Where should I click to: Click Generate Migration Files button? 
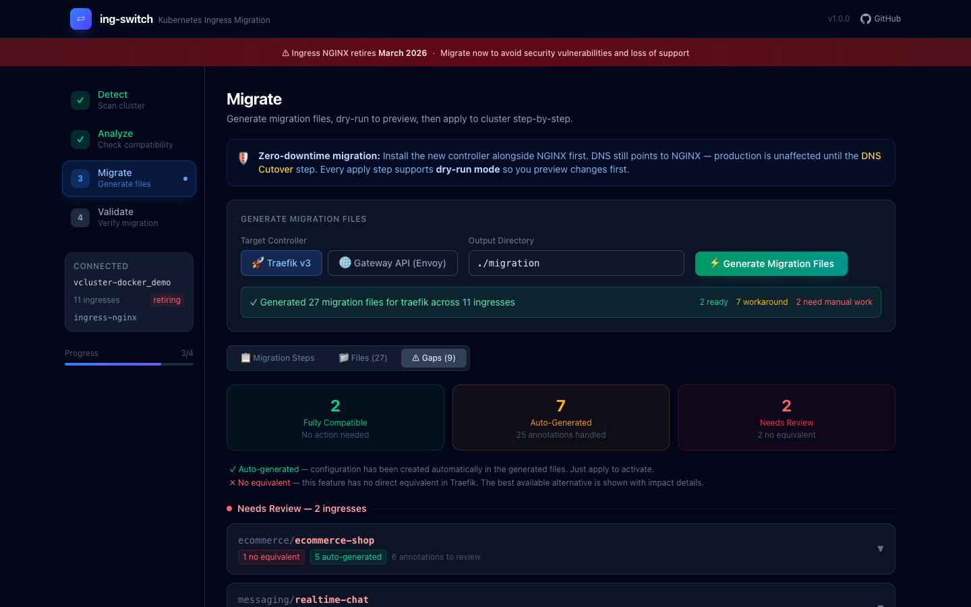[x=771, y=263]
